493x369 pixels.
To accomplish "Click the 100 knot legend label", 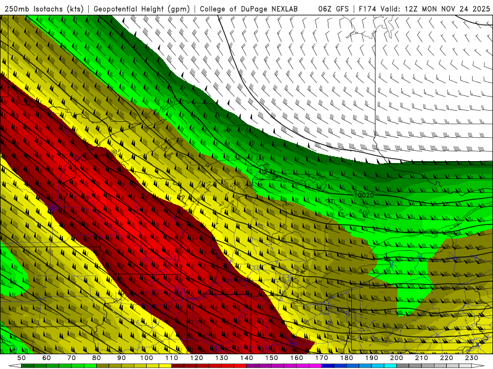I will 147,358.
